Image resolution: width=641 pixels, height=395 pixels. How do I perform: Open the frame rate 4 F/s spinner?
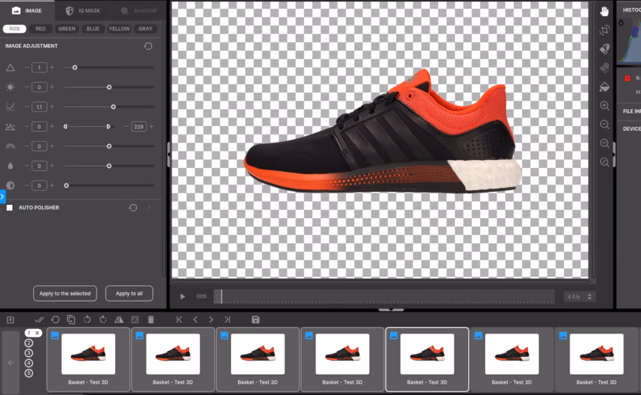(590, 297)
